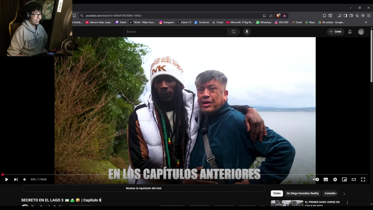Enable miniplayer mode icon
Image resolution: width=373 pixels, height=210 pixels.
coord(344,179)
